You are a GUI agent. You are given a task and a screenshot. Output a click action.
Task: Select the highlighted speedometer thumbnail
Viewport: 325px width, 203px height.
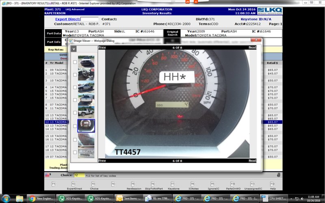coord(86,126)
